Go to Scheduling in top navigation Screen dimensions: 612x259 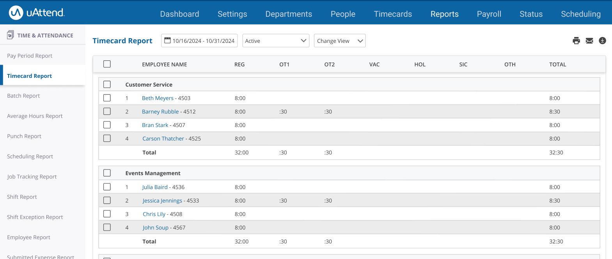(581, 14)
